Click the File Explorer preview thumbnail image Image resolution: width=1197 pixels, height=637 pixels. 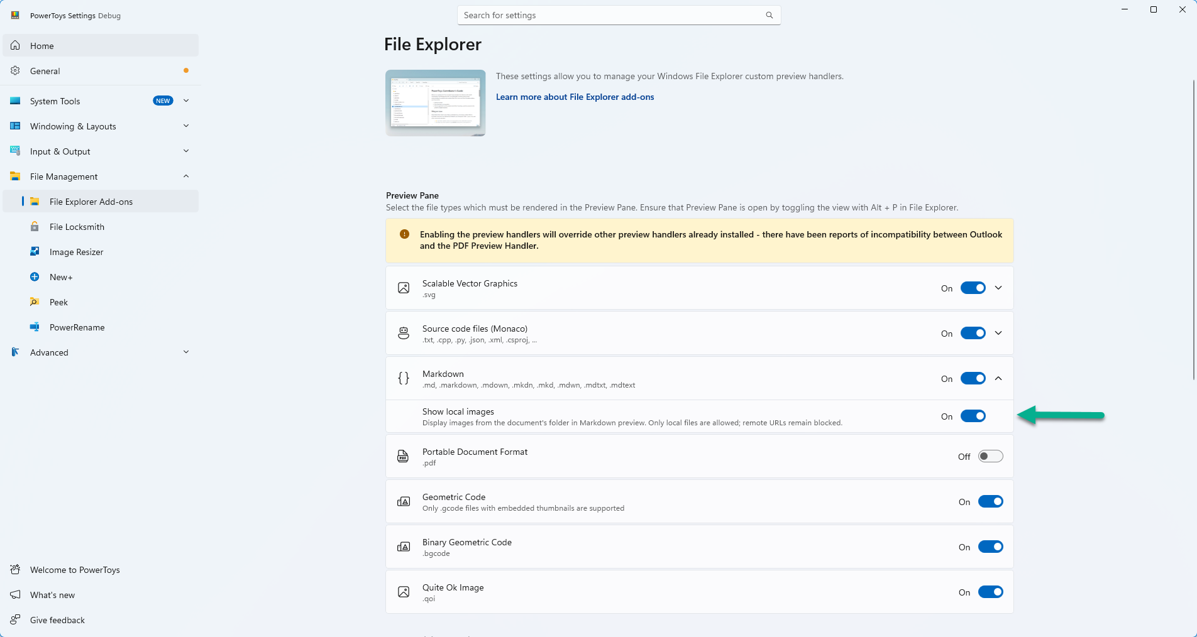tap(436, 103)
